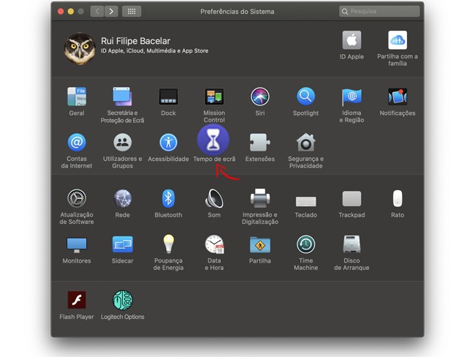Open Mission Control settings
Viewport: 475px width, 357px height.
tap(214, 97)
